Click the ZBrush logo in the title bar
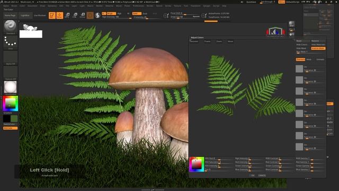 (2, 2)
